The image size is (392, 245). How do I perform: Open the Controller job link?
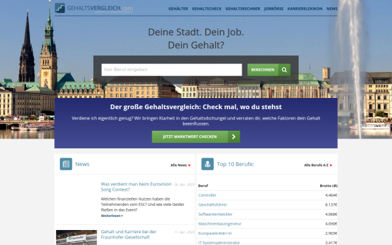click(207, 195)
